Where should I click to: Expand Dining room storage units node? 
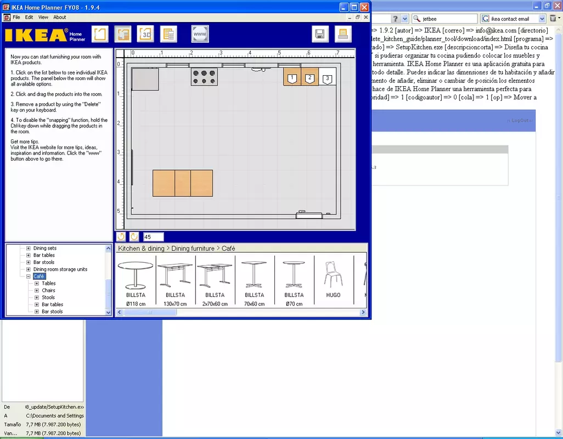click(29, 269)
